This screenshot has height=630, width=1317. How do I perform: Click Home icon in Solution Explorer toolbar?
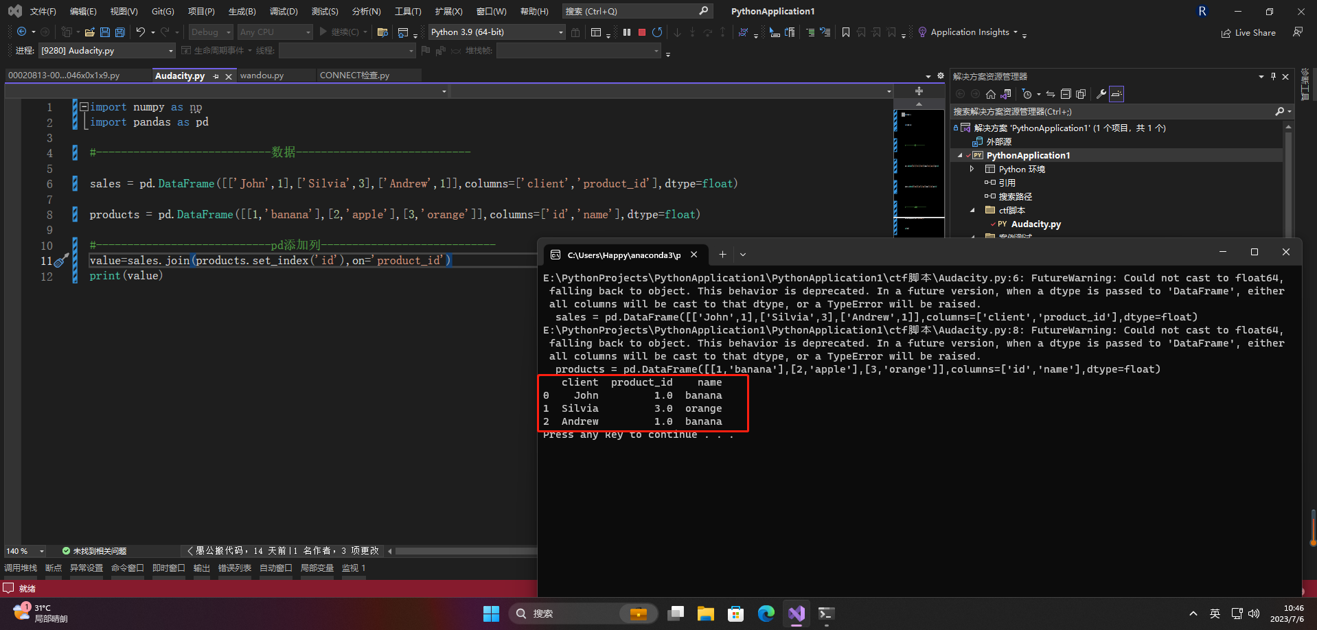click(x=990, y=94)
